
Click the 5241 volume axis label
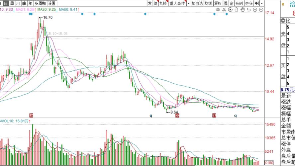269,151
